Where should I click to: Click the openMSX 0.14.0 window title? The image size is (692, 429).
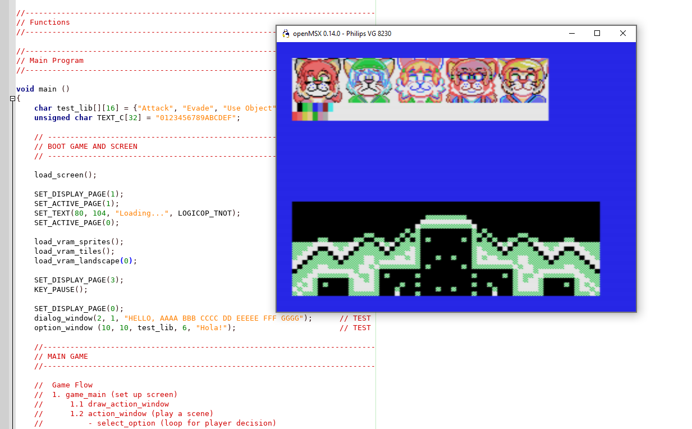click(x=342, y=34)
